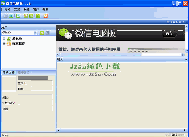Click the 用户 panel header label

click(x=4, y=27)
